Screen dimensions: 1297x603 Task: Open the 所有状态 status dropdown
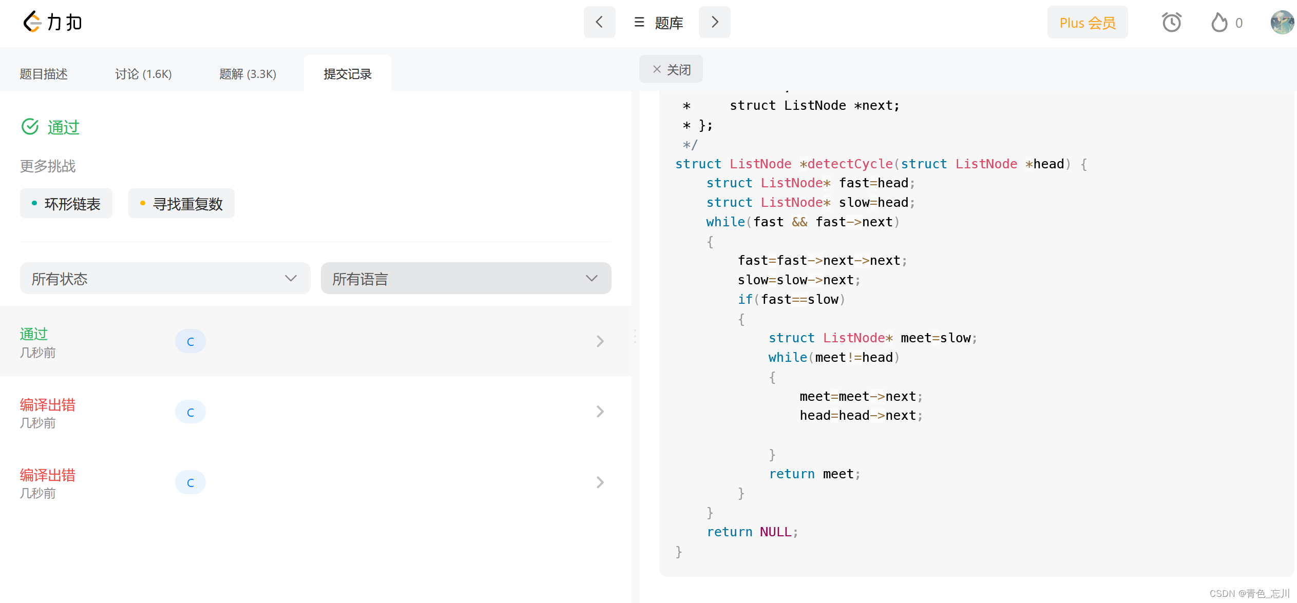coord(165,278)
